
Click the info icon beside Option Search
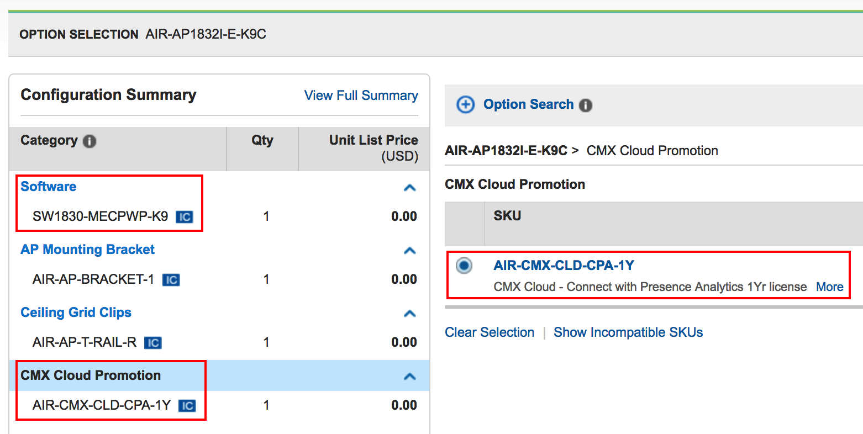587,104
